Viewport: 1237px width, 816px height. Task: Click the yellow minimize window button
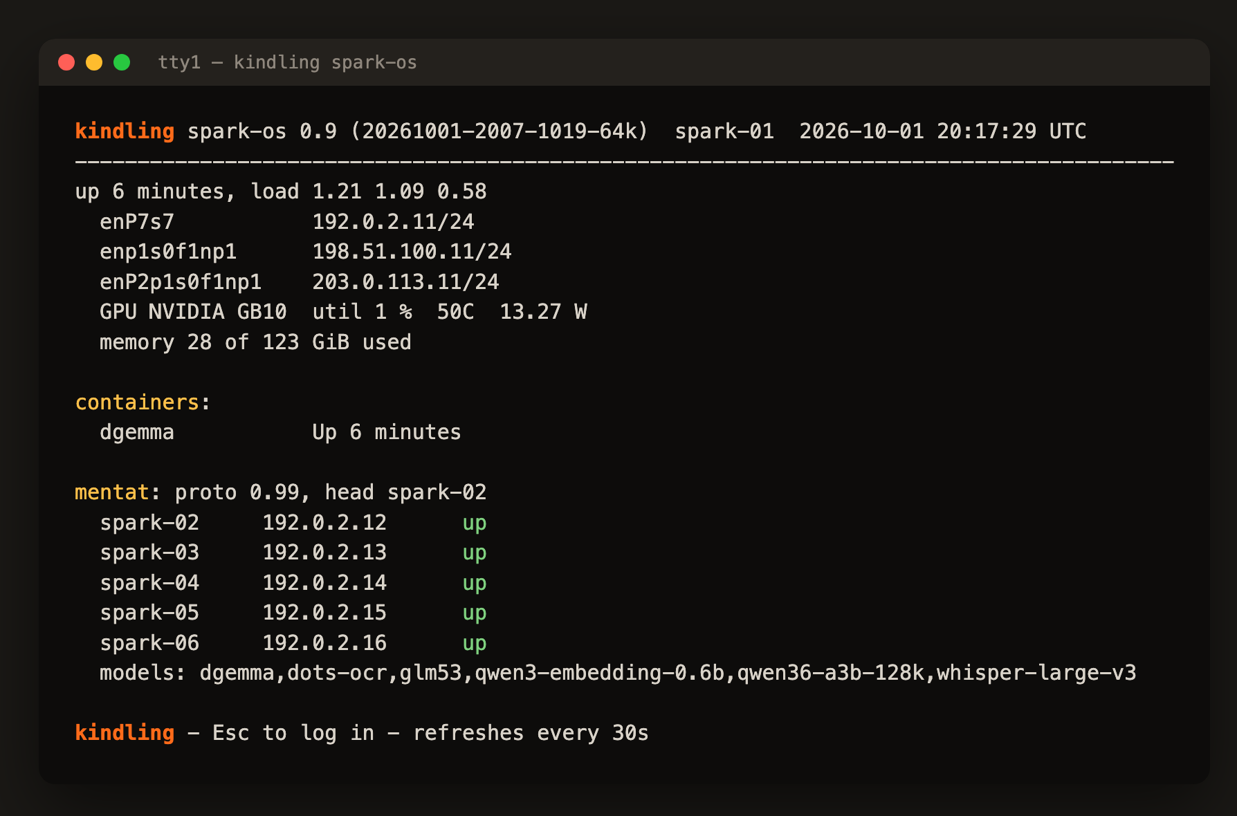pos(94,62)
